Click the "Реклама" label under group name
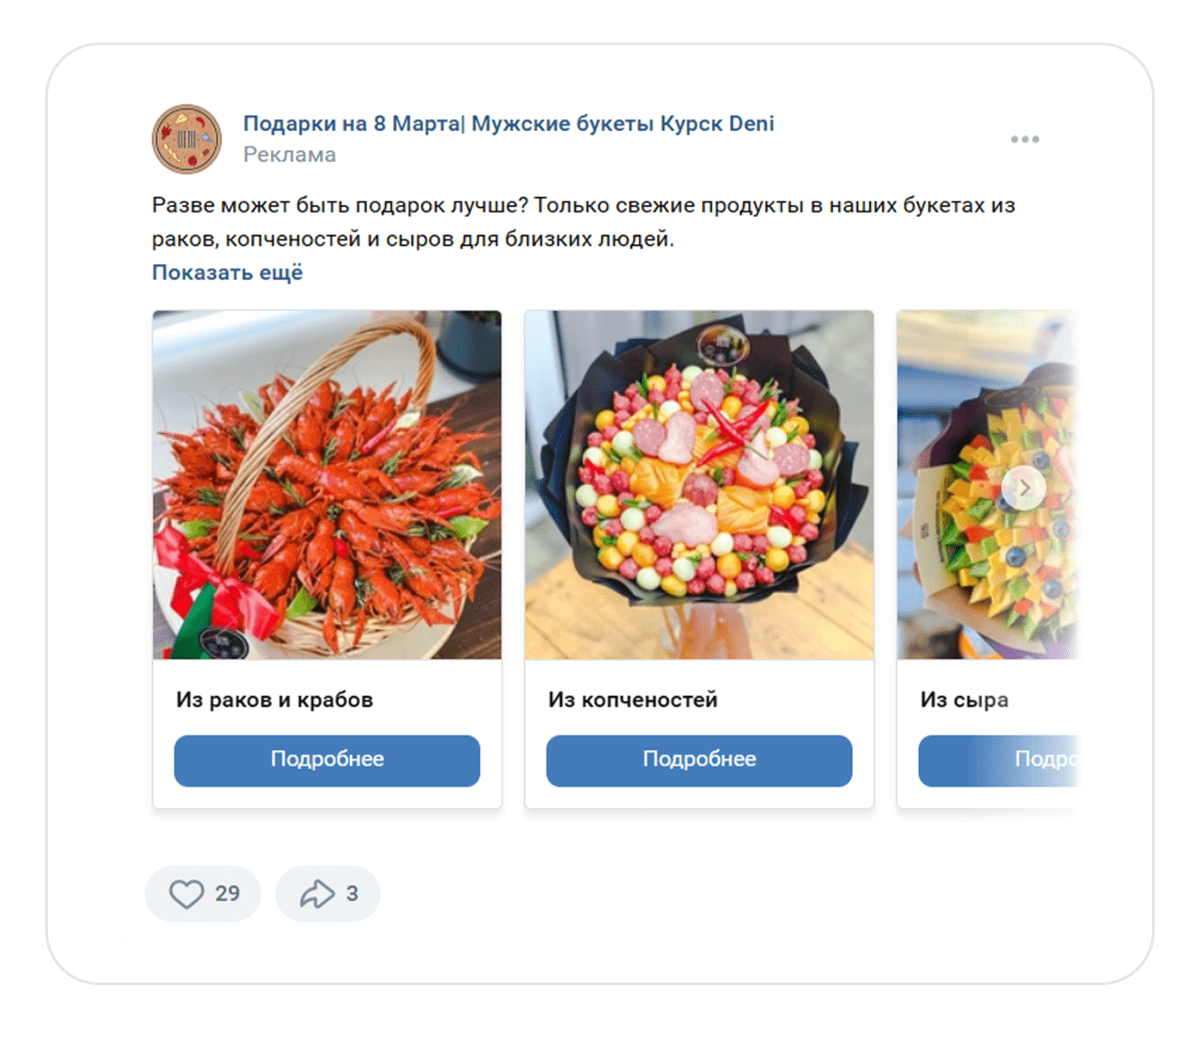This screenshot has width=1199, height=1044. [289, 155]
